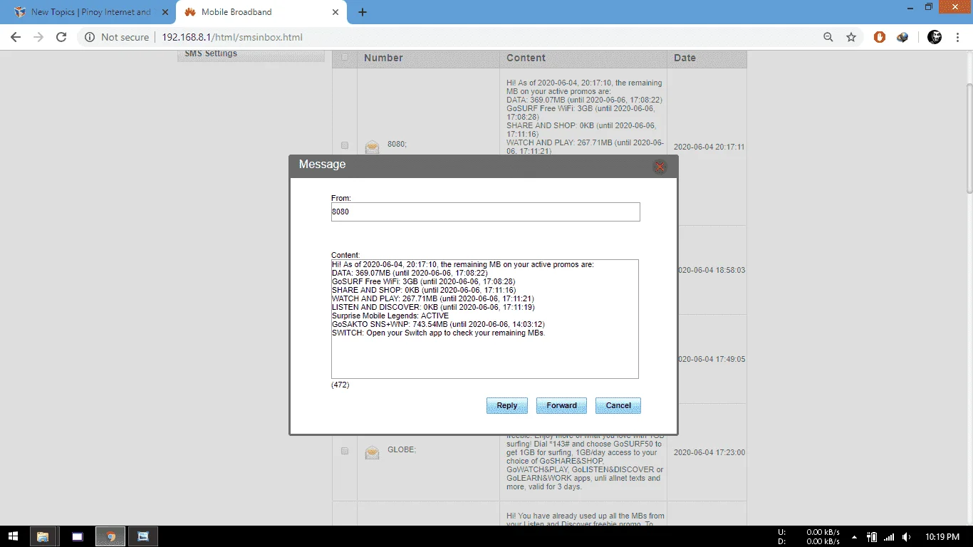This screenshot has width=973, height=547.
Task: Click the 8080 sender in the inbox list
Action: pos(397,144)
